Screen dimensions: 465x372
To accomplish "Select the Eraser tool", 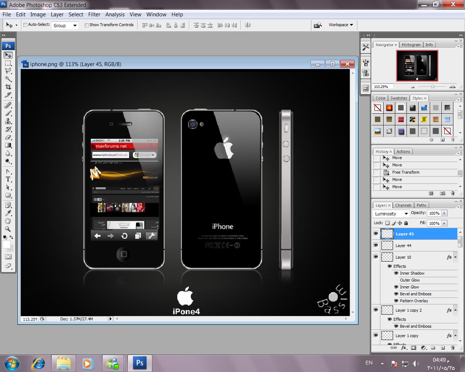I will (8, 137).
